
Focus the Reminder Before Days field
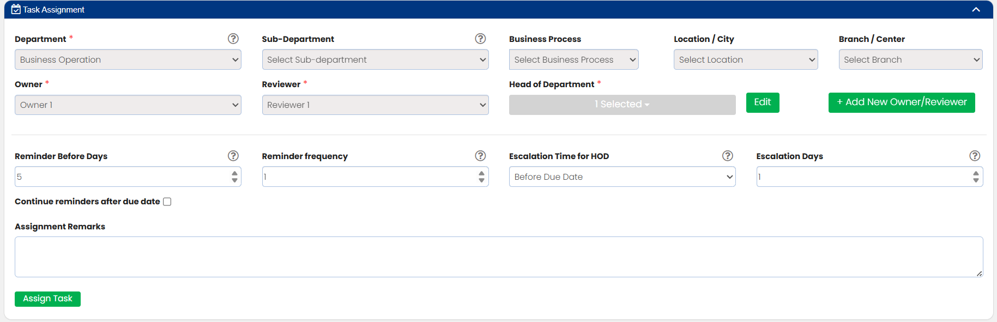pyautogui.click(x=128, y=177)
